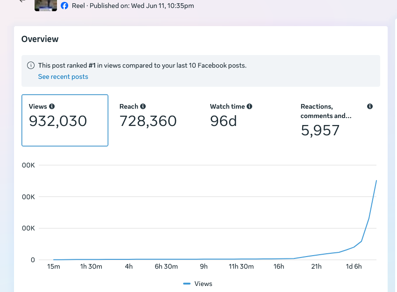
Task: Click the 9h label on time axis
Action: 204,266
